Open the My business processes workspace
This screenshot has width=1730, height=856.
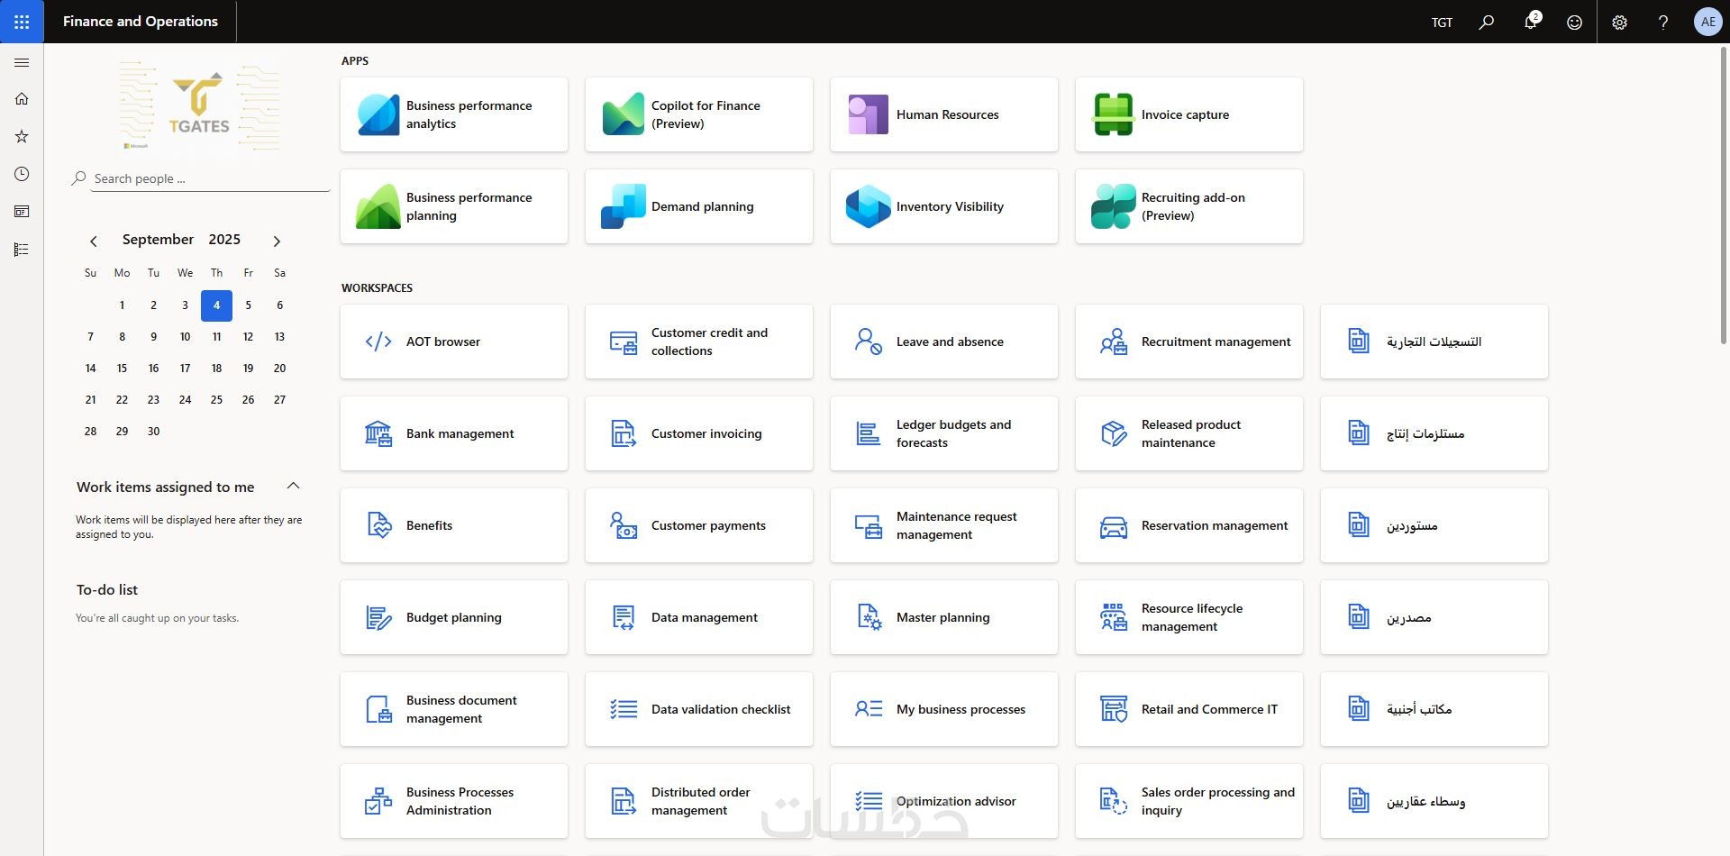(x=944, y=709)
